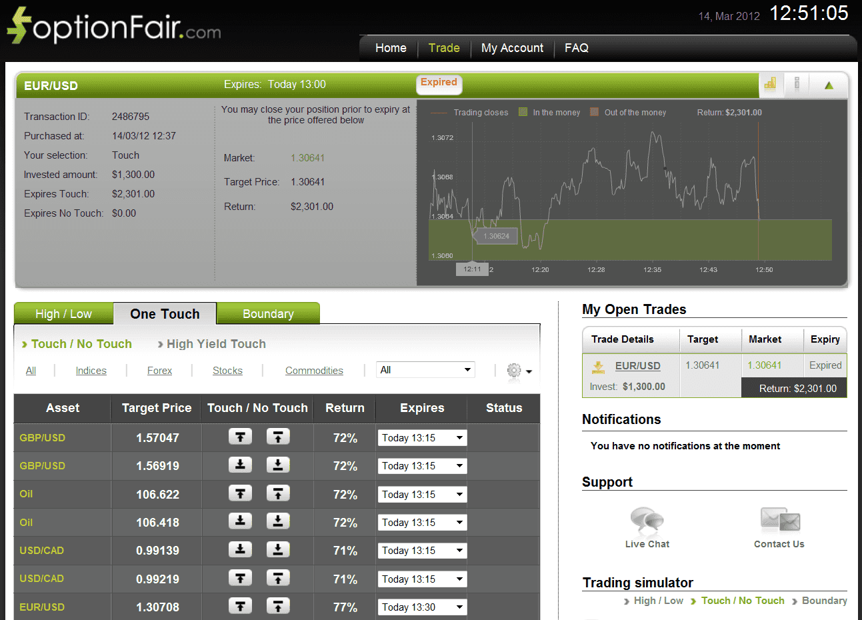Viewport: 862px width, 620px height.
Task: Open the My Account menu item
Action: 513,47
